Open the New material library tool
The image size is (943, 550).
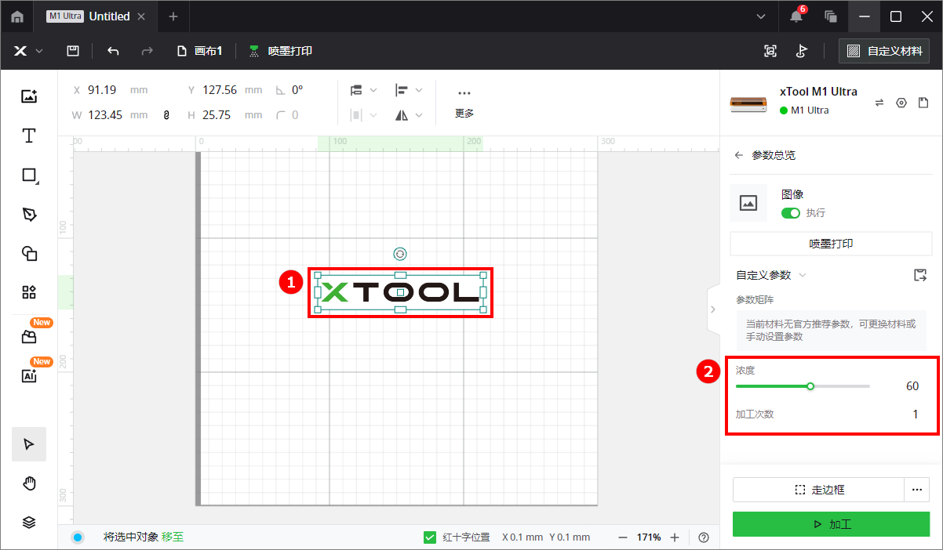click(x=29, y=337)
